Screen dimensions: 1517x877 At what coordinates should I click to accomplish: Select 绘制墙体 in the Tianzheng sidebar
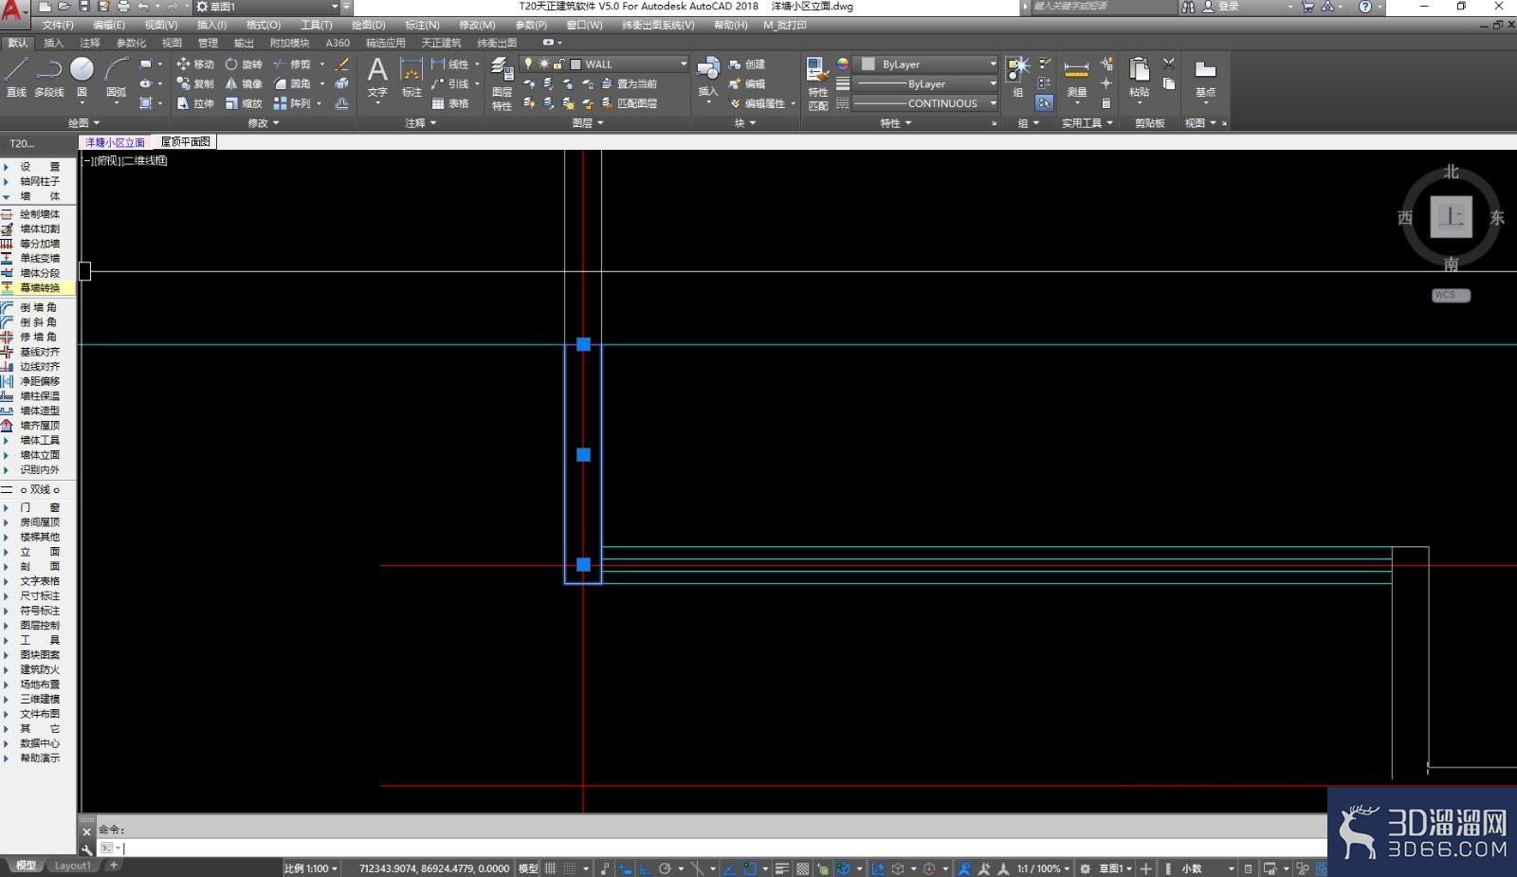[38, 214]
